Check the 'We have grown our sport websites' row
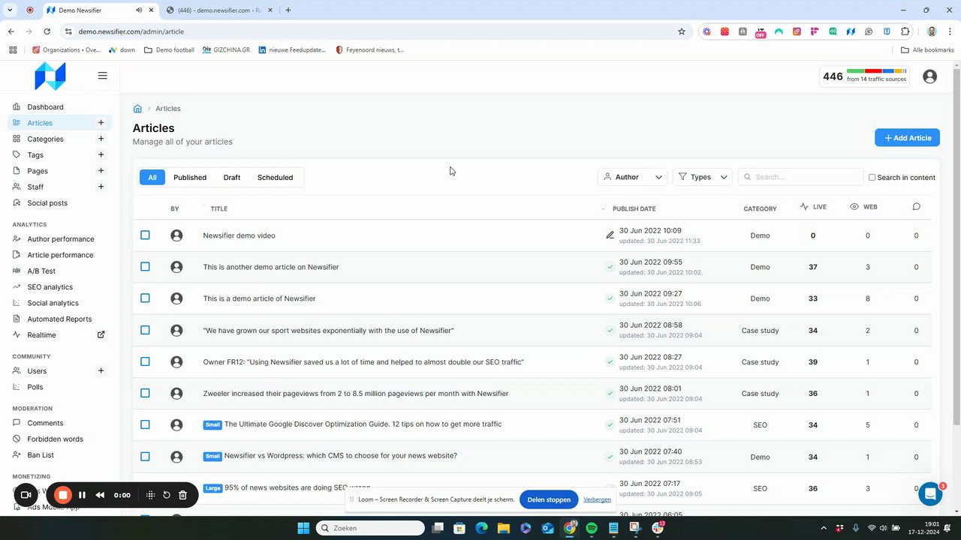The width and height of the screenshot is (961, 540). [146, 330]
